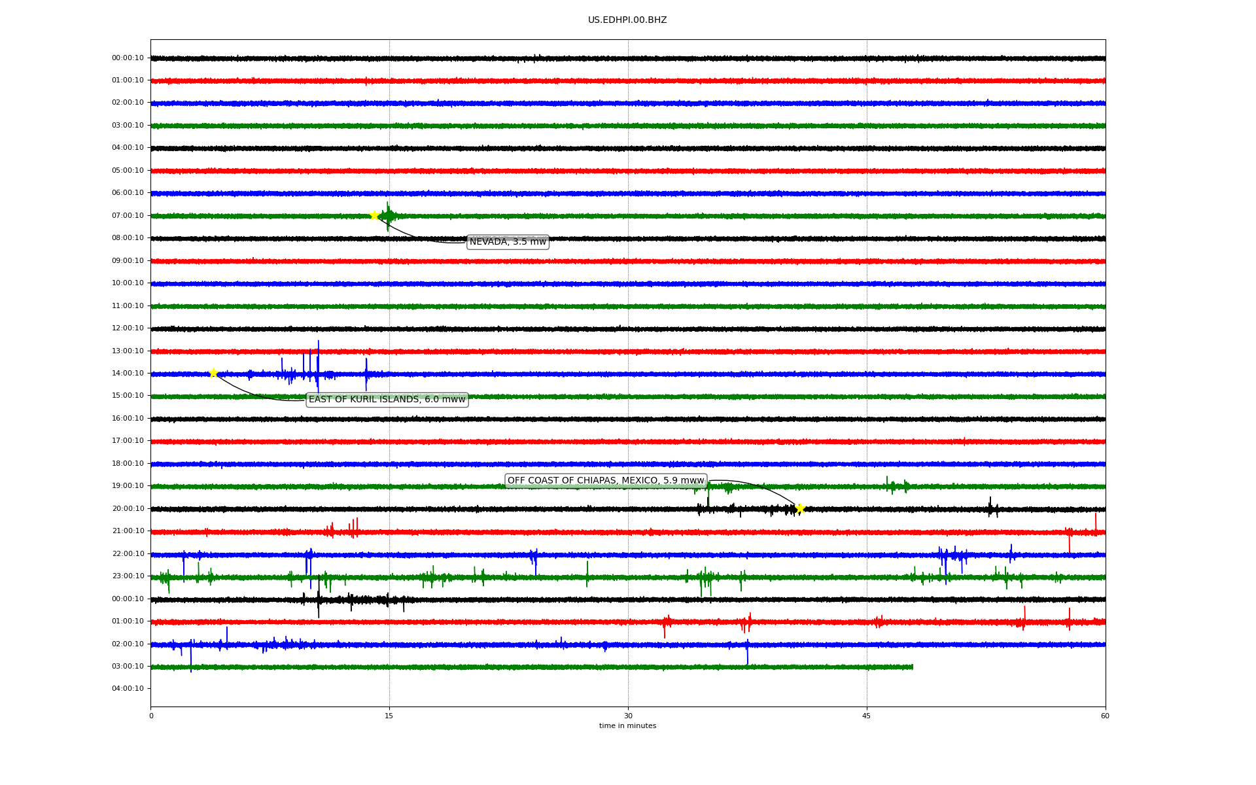Click the 04:00:10 label at the bottom
Image resolution: width=1256 pixels, height=785 pixels.
[x=128, y=689]
